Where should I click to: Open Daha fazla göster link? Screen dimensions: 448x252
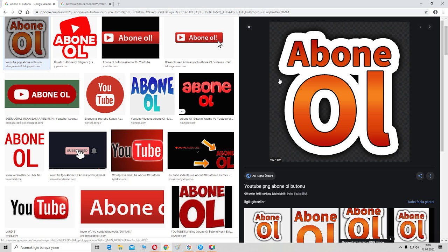click(x=421, y=202)
